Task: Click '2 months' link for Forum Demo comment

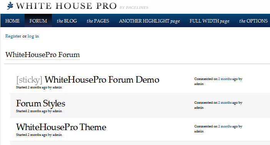Action: click(225, 79)
